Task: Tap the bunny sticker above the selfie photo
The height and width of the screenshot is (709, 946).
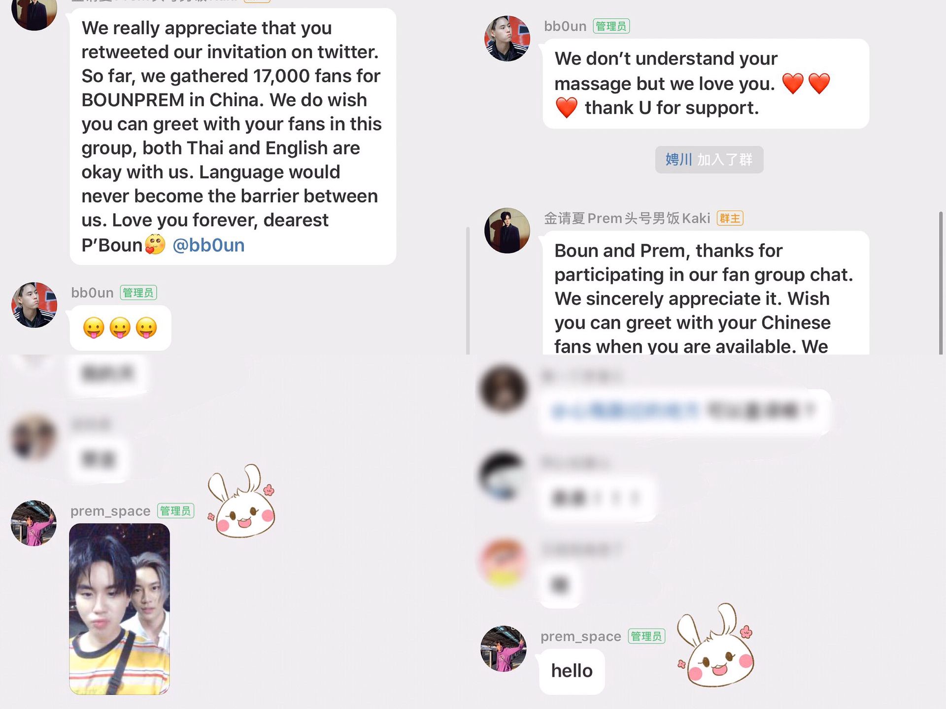Action: coord(241,502)
